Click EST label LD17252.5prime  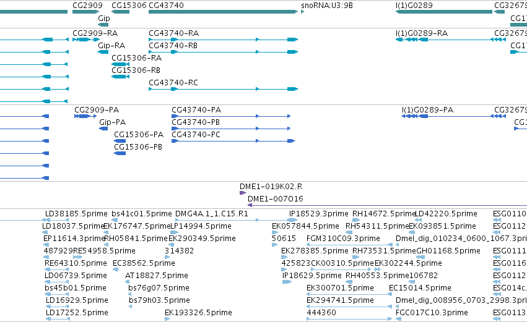(77, 313)
